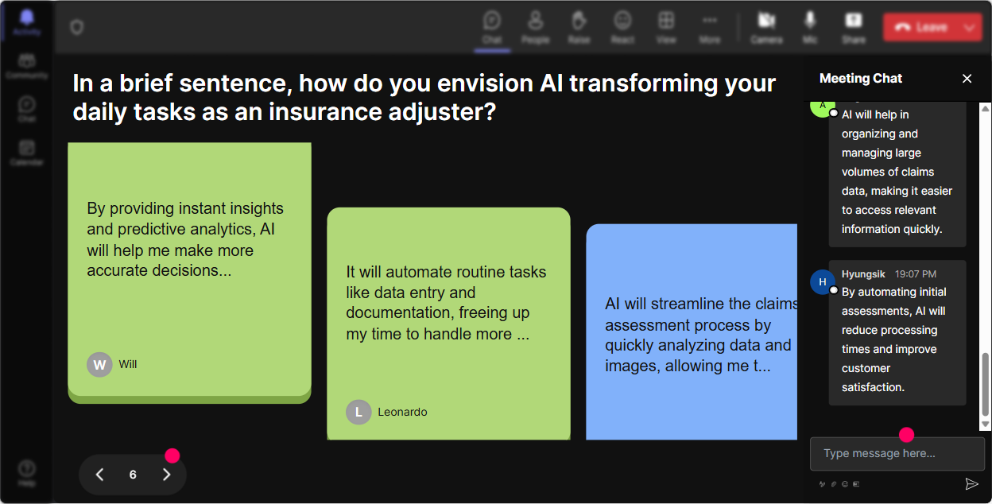
Task: Open the More options menu
Action: point(710,27)
